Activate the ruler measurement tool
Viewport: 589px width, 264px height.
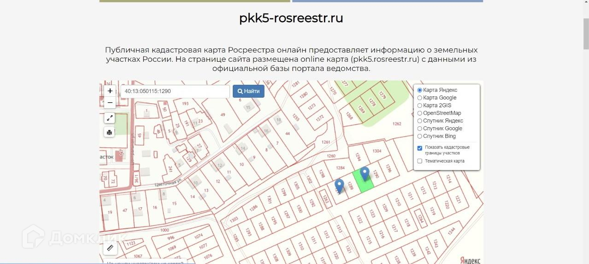coord(110,248)
